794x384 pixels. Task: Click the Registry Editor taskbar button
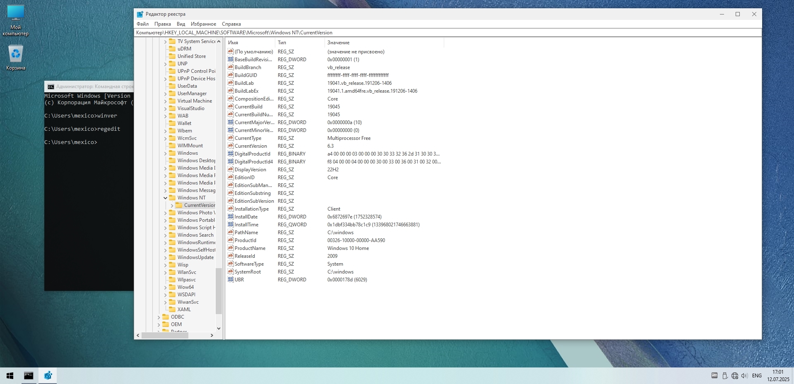pyautogui.click(x=48, y=376)
